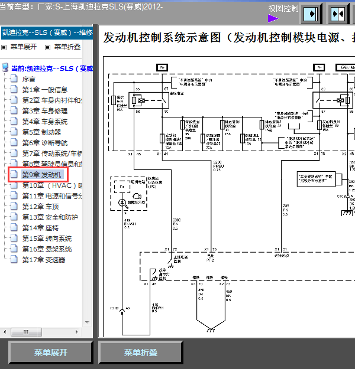Select 第9章 发动机 chapter
The image size is (355, 369).
[41, 175]
